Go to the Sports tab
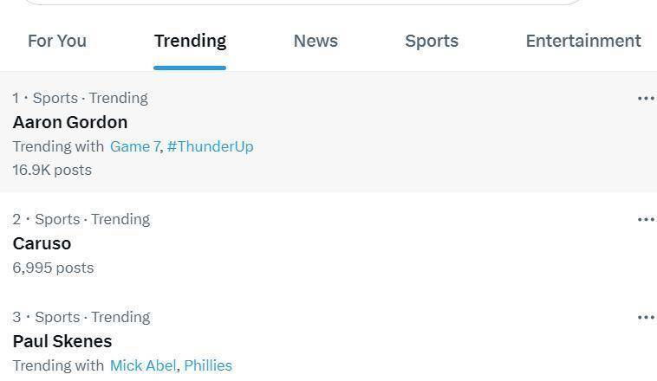The height and width of the screenshot is (381, 657). pyautogui.click(x=432, y=41)
